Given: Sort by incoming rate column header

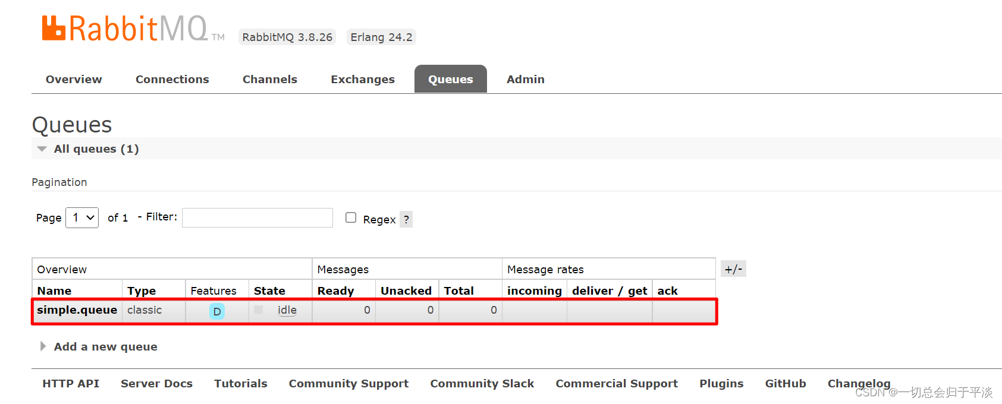Looking at the screenshot, I should coord(535,291).
